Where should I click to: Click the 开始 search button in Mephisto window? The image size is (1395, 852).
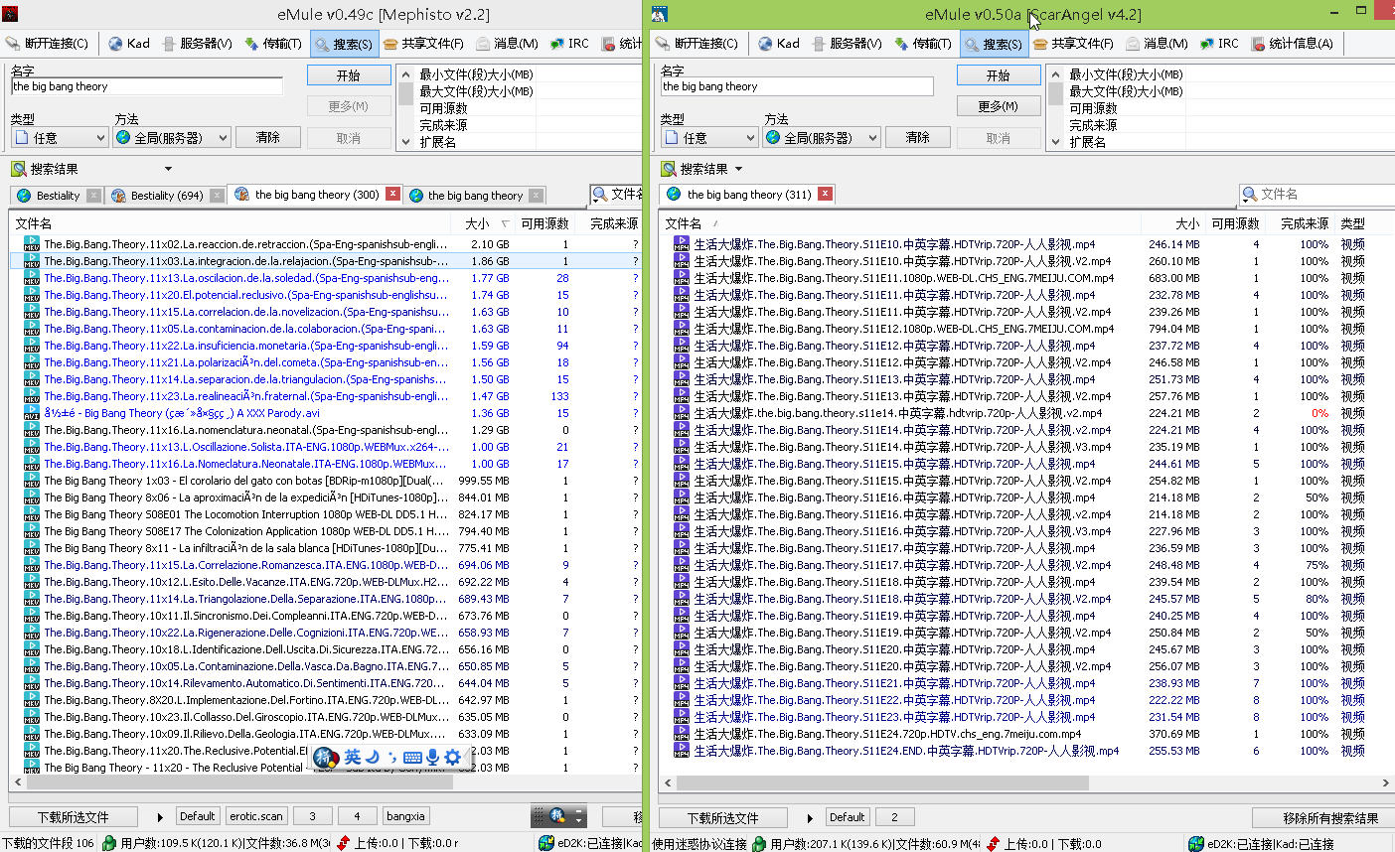(x=349, y=75)
